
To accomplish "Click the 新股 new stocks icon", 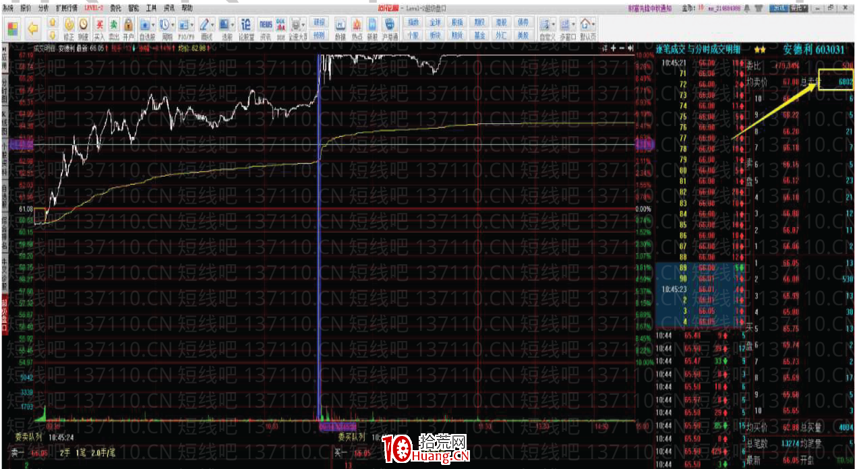I will click(x=372, y=24).
